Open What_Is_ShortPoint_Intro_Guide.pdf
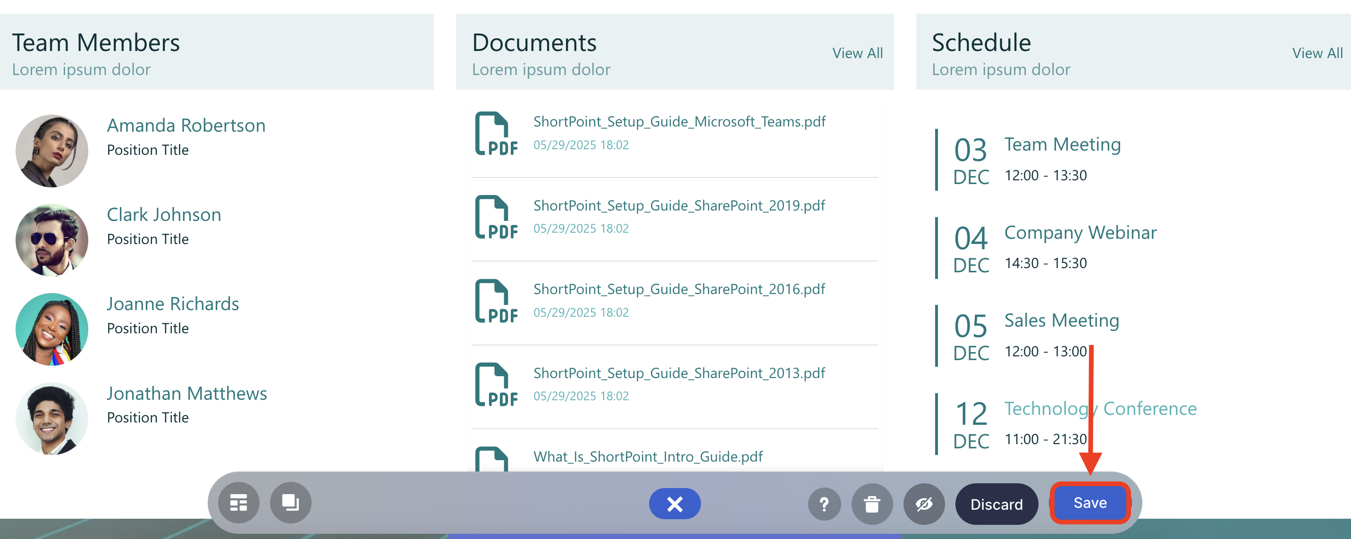This screenshot has width=1351, height=539. coord(648,456)
